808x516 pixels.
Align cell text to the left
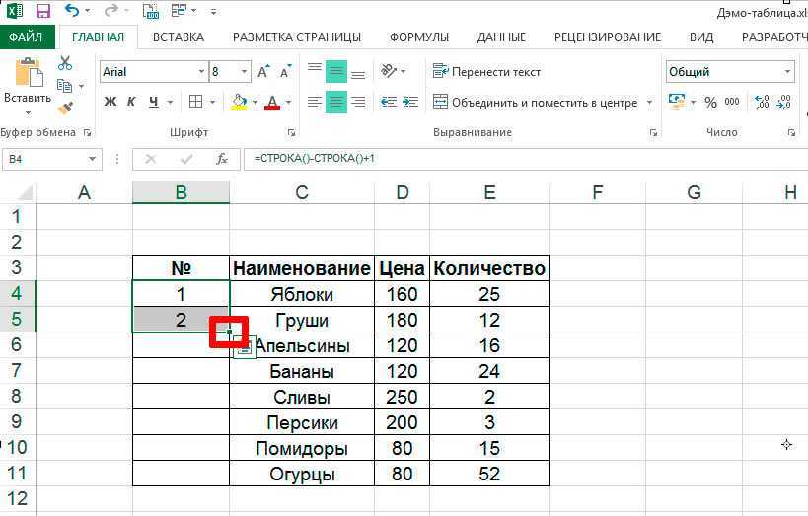(315, 102)
